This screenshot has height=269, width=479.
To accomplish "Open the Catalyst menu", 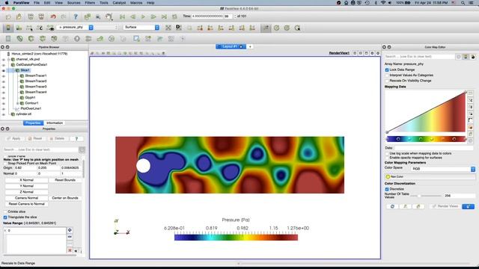I will click(119, 3).
